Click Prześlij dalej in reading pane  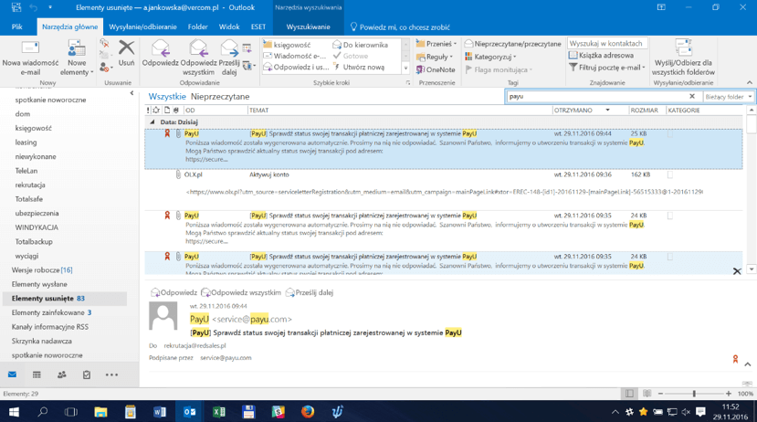point(310,292)
